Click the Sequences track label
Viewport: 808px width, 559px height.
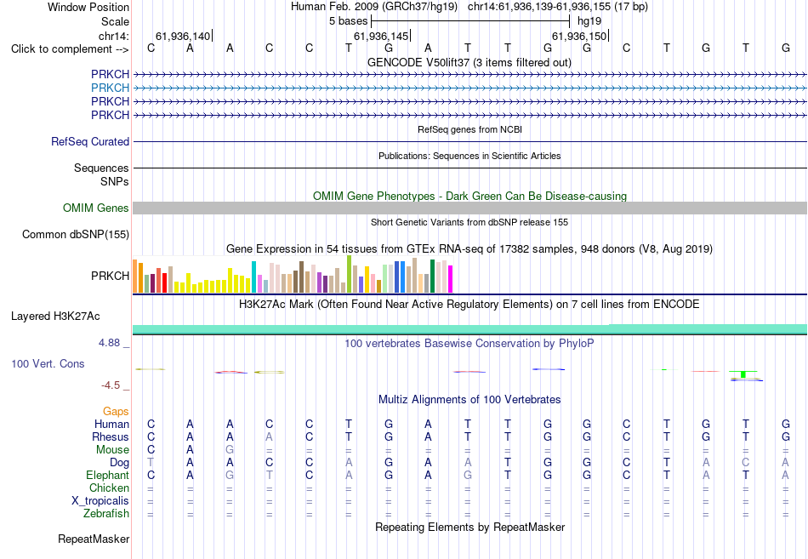tap(101, 168)
